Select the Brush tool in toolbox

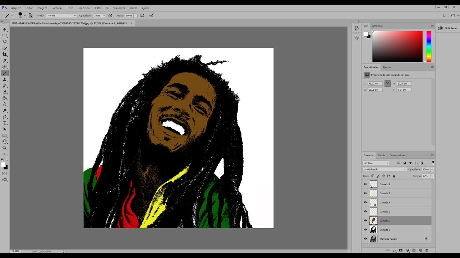coord(5,73)
